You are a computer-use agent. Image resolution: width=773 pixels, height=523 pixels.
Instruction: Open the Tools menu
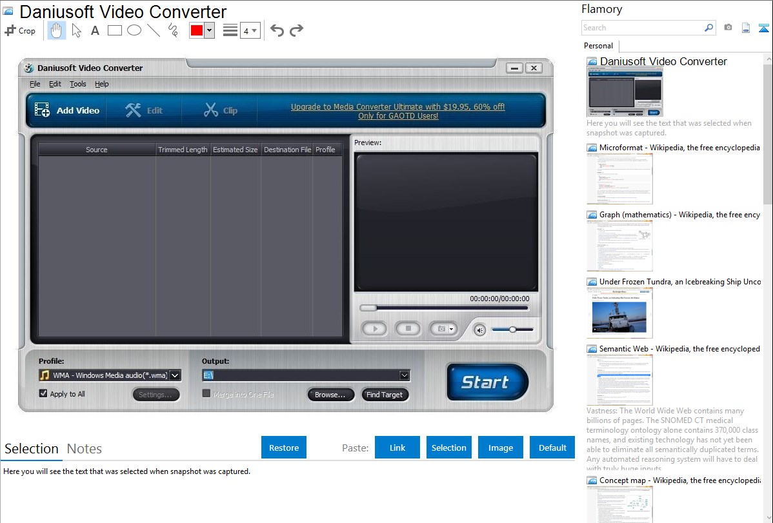78,84
